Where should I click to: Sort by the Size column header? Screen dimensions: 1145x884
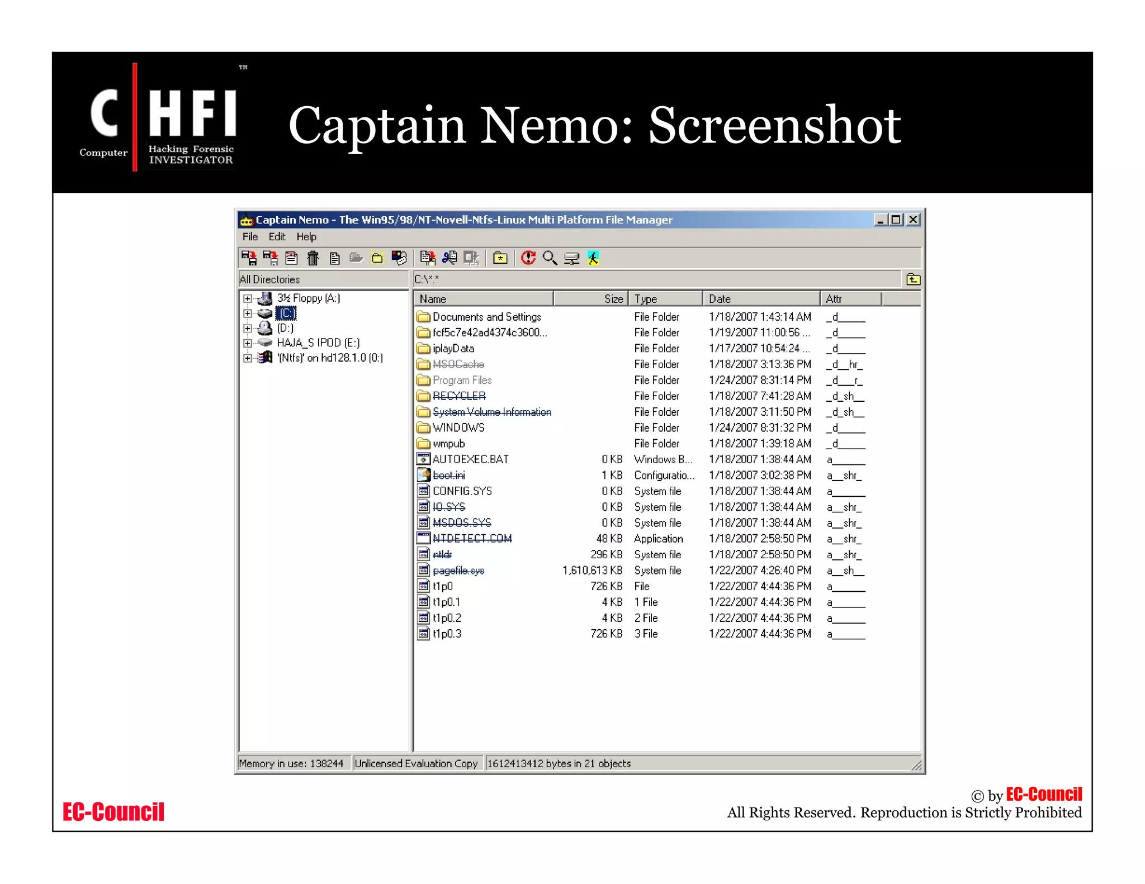coord(590,299)
